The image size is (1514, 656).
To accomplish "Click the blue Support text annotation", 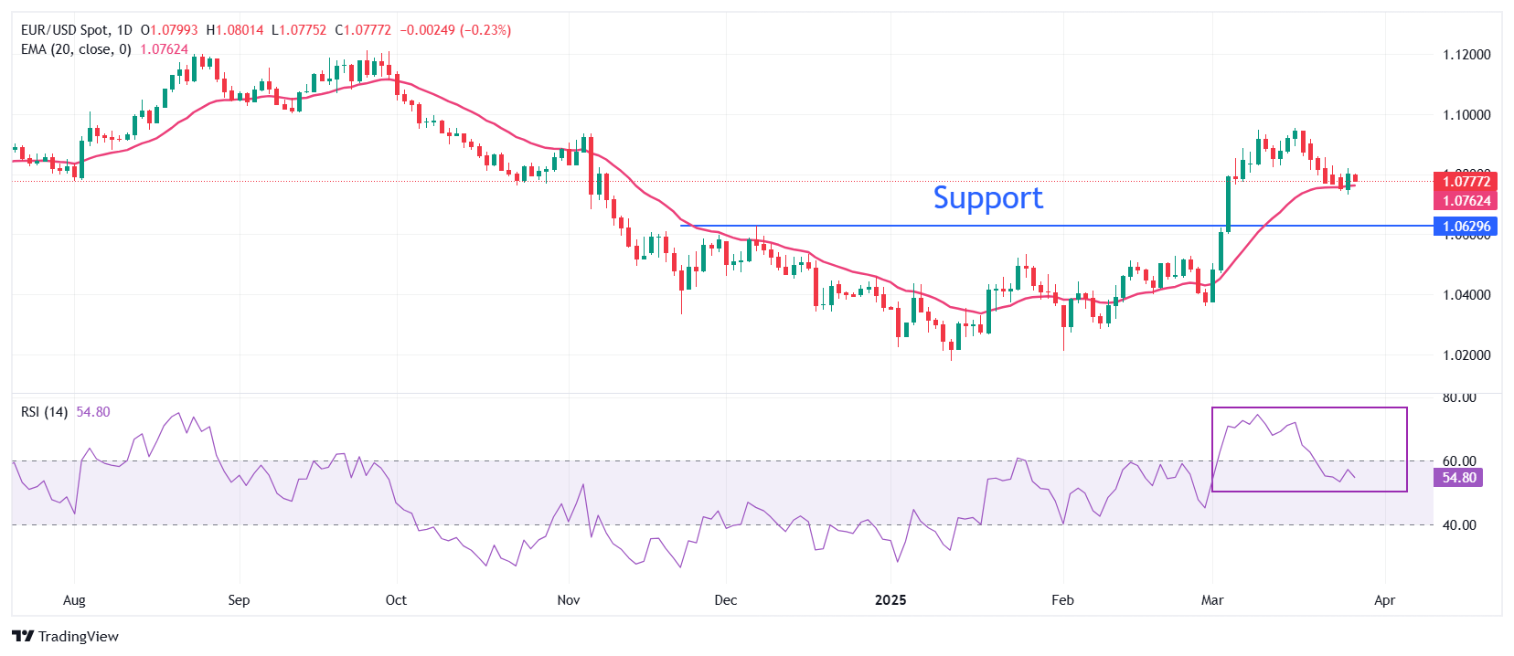I will pos(987,198).
